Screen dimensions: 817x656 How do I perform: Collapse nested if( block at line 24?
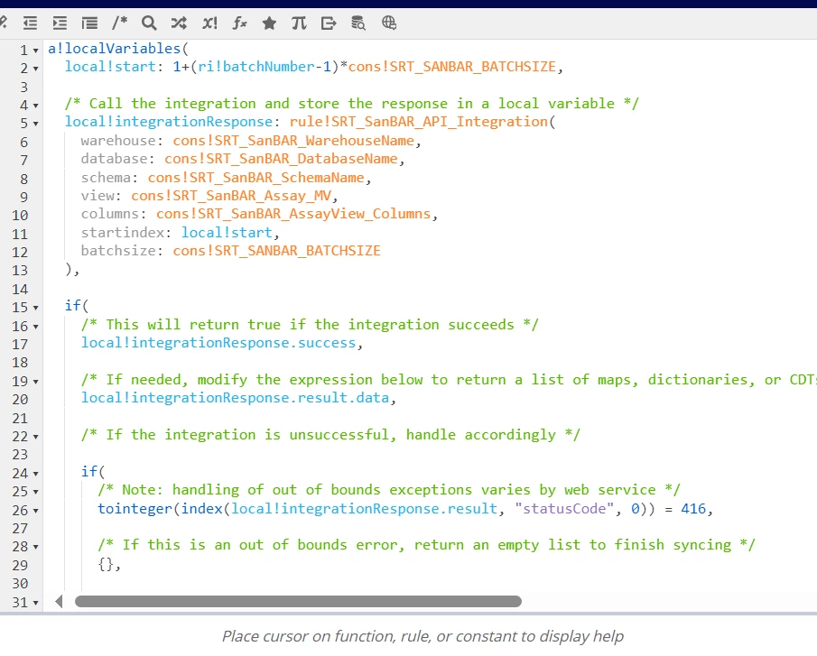[35, 474]
